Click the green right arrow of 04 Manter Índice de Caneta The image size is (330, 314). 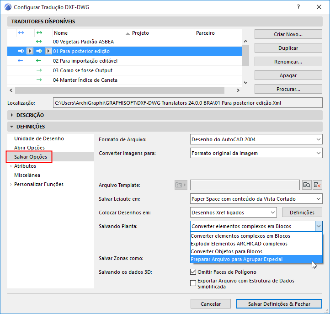(39, 80)
